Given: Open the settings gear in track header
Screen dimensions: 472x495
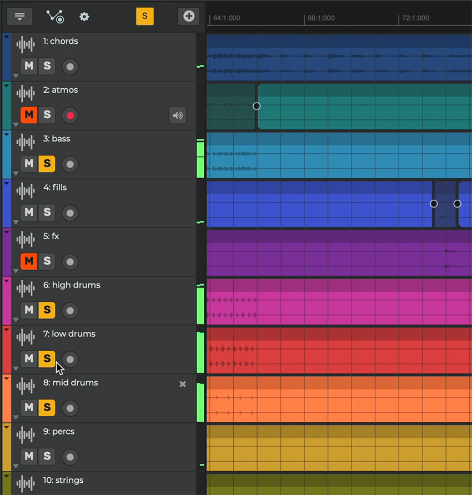Looking at the screenshot, I should (x=84, y=16).
